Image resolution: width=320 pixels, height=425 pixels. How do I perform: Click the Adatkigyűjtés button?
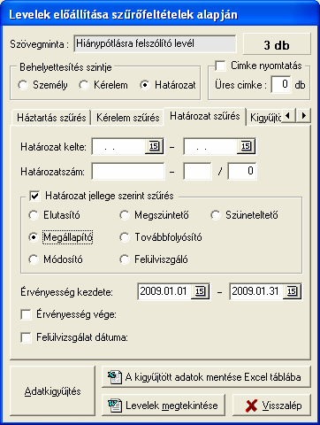tap(53, 391)
